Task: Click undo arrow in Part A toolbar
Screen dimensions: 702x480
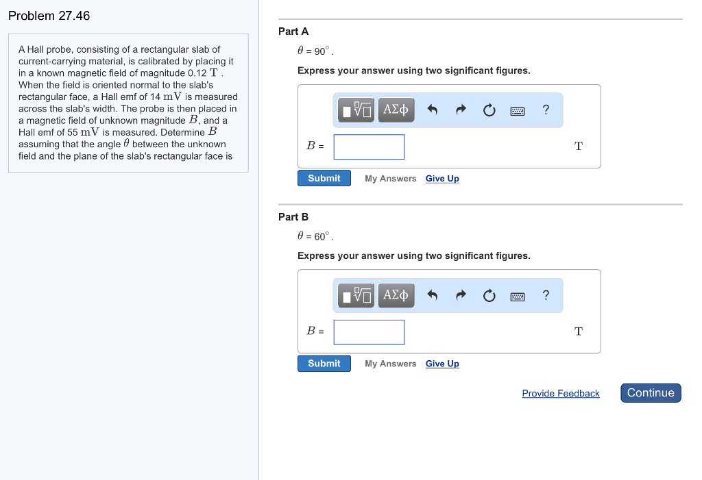Action: coord(432,110)
